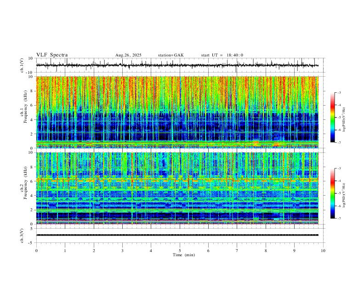Click the 'start UT = 18:40:0' text
The height and width of the screenshot is (281, 364).
click(x=222, y=55)
